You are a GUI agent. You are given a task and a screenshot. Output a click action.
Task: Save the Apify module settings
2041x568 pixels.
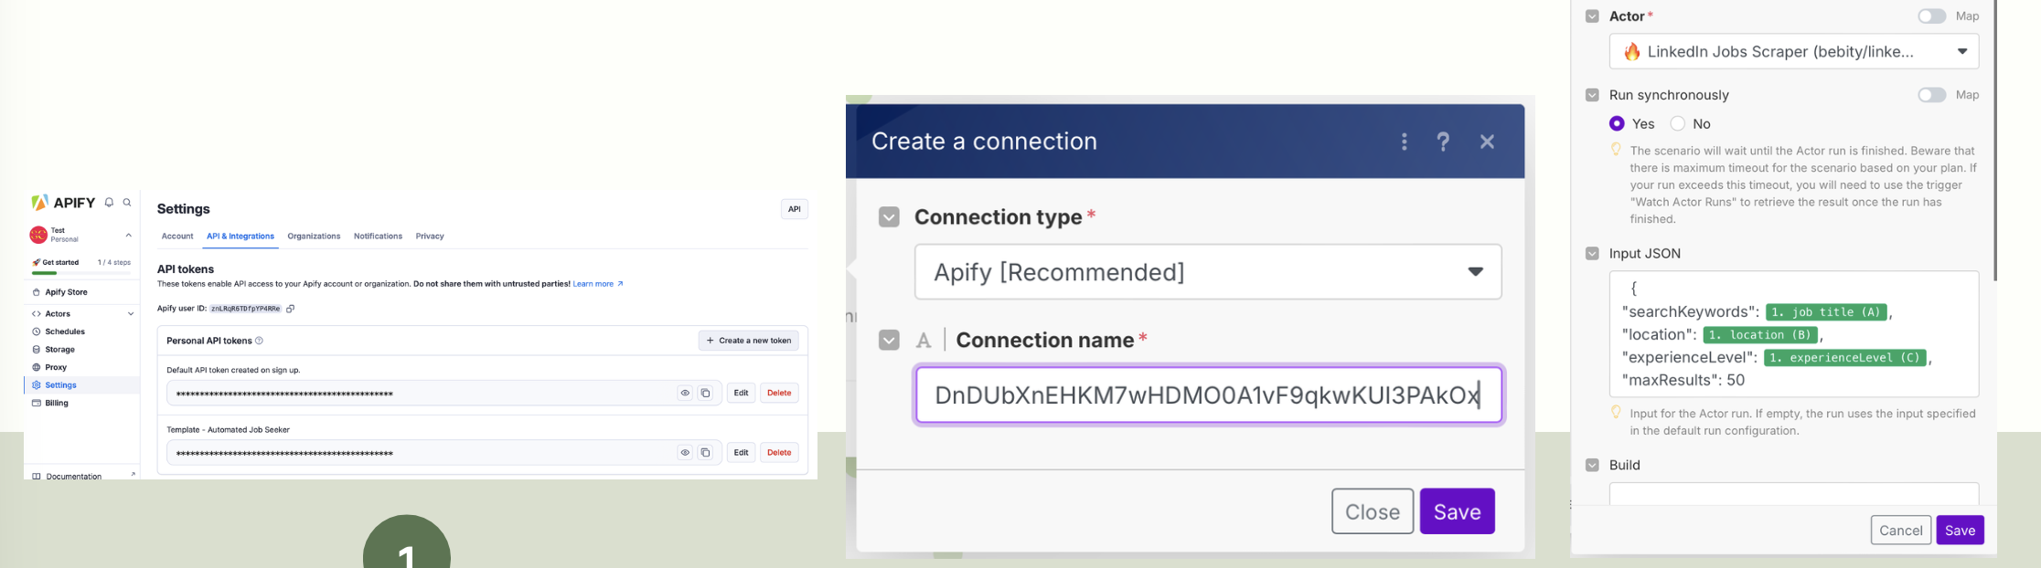(x=1960, y=531)
